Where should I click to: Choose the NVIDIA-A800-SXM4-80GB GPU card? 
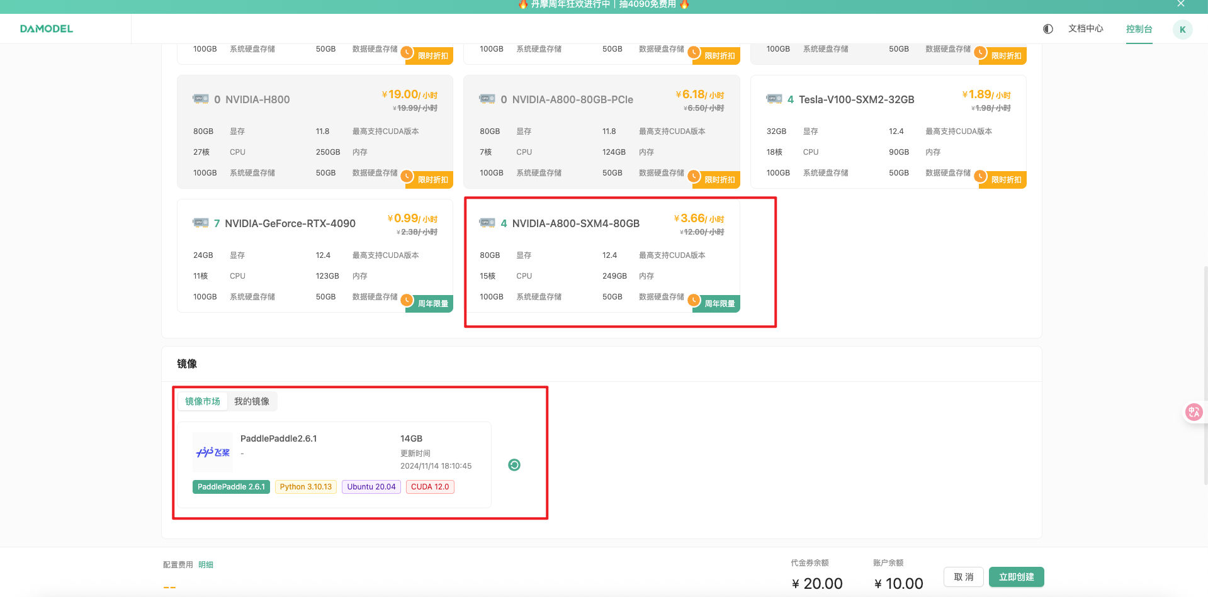tap(602, 256)
